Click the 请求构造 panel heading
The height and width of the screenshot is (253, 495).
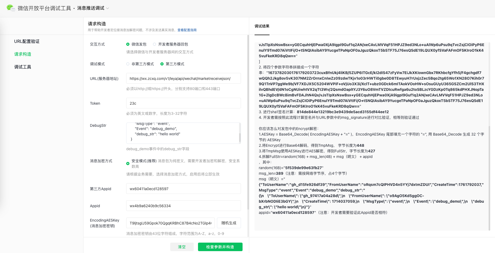pyautogui.click(x=97, y=24)
